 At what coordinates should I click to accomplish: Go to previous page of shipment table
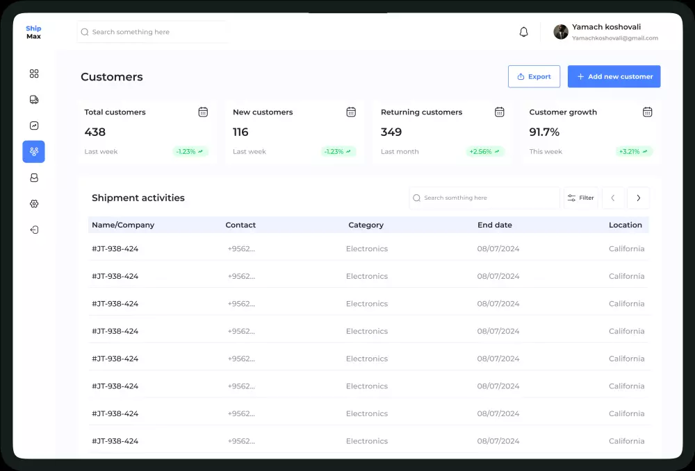click(x=613, y=198)
